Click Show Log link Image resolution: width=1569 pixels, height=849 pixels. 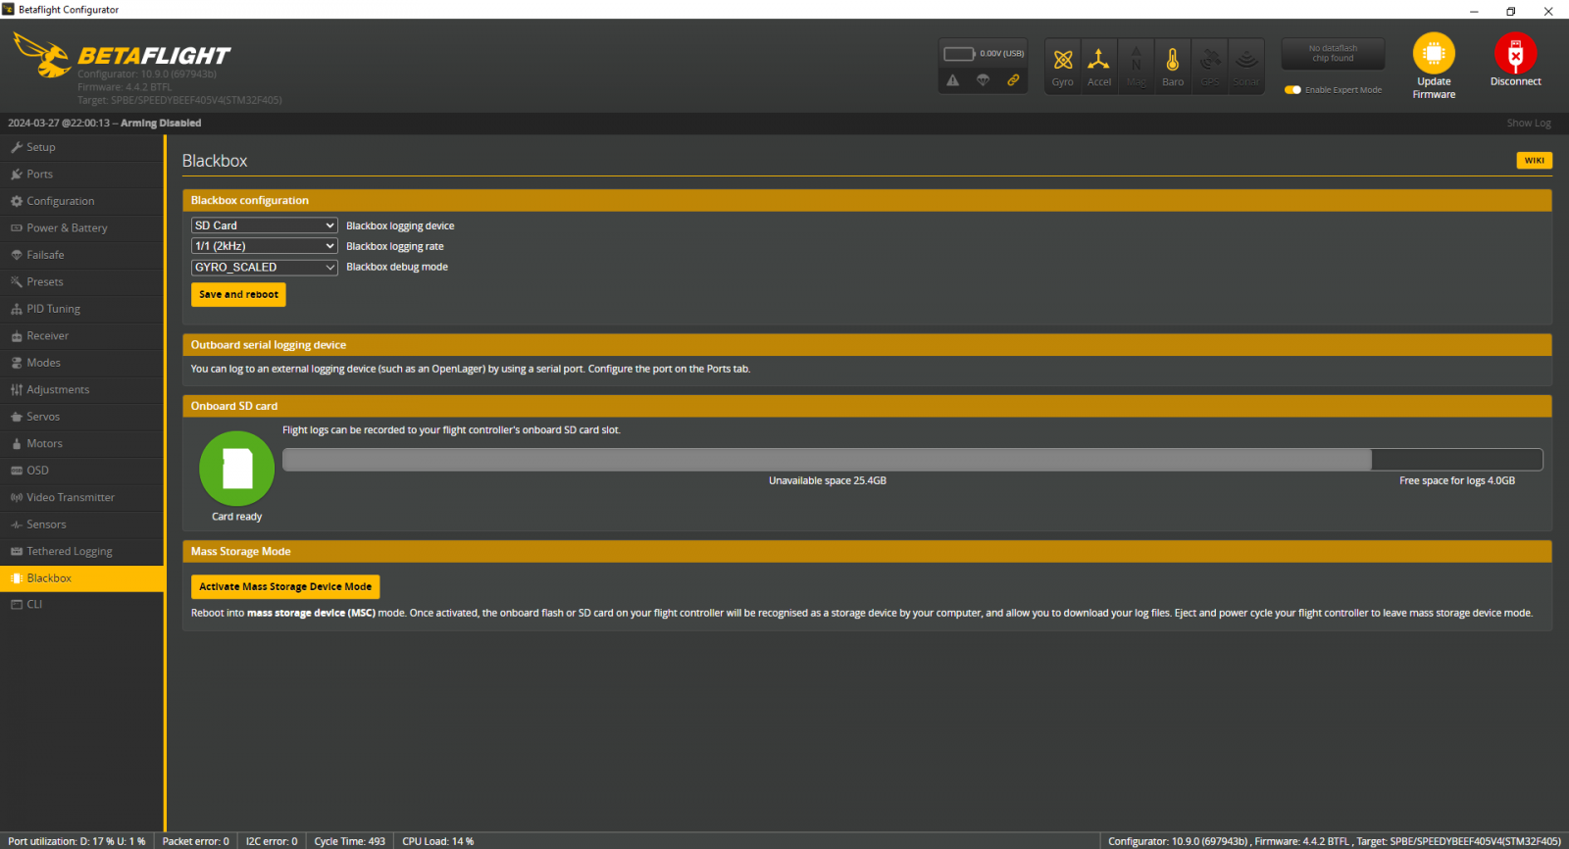[1529, 124]
